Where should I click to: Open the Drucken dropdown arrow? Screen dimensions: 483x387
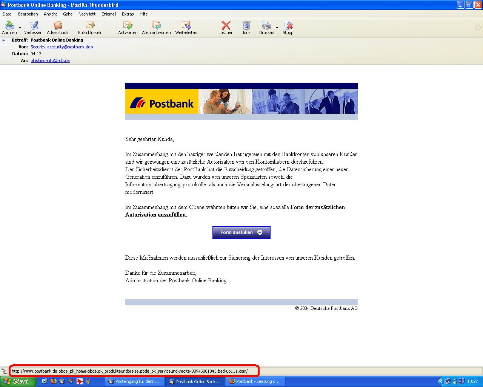[x=277, y=28]
